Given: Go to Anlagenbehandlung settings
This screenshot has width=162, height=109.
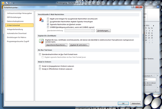Looking at the screenshot, I should pos(19,29).
